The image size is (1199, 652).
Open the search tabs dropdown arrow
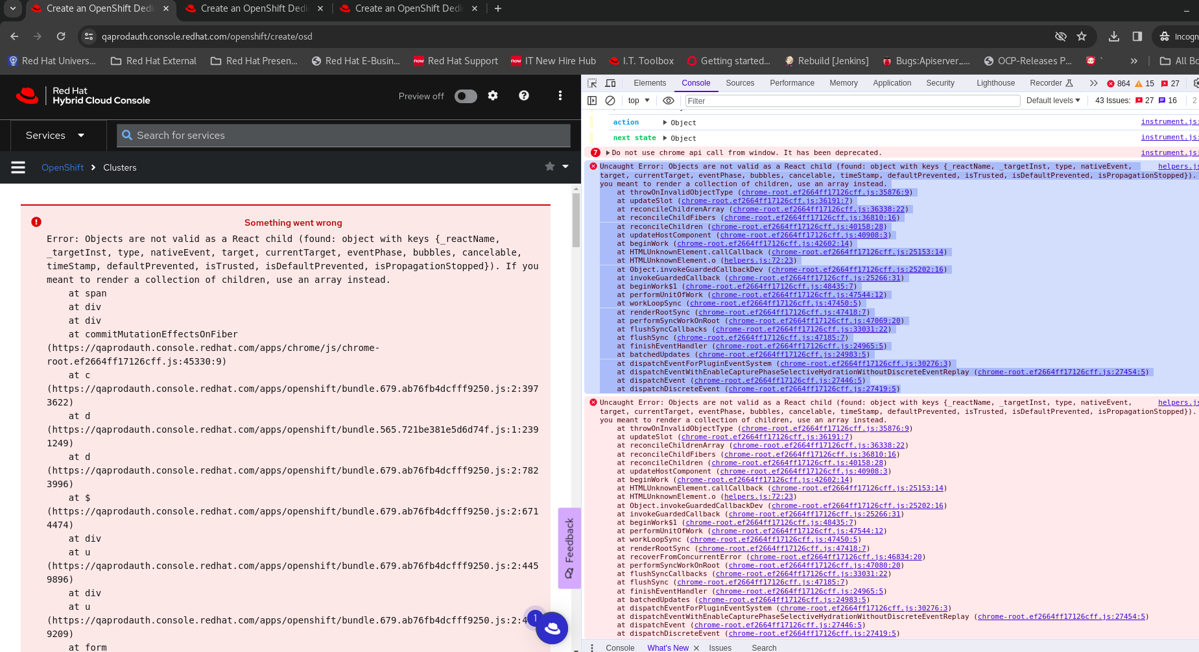[x=13, y=8]
